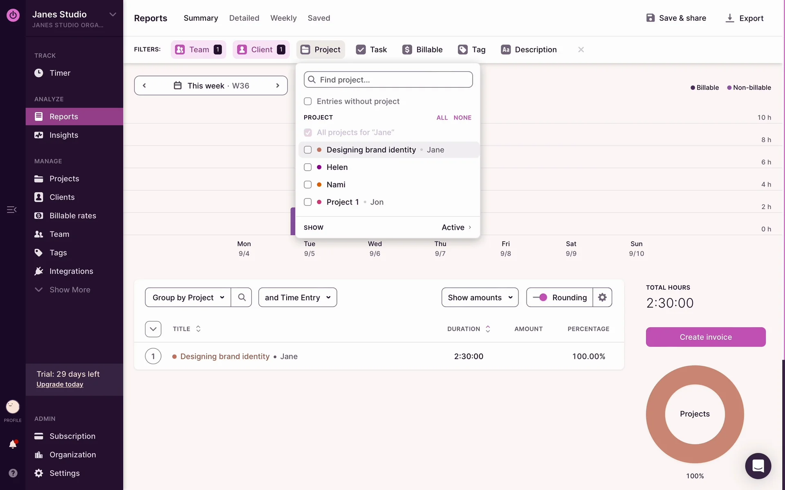Open the chat support bubble icon
This screenshot has width=785, height=490.
click(758, 465)
